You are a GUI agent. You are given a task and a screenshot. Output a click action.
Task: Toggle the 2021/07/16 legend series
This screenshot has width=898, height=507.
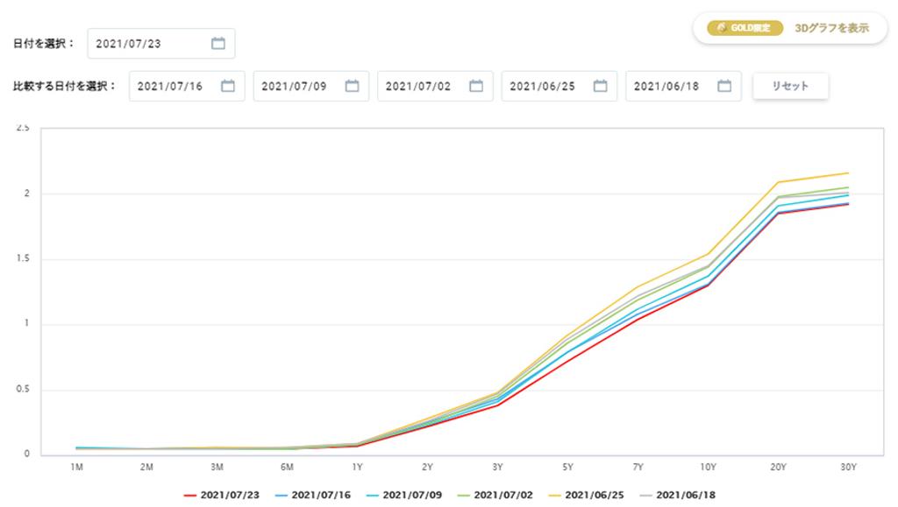point(313,495)
